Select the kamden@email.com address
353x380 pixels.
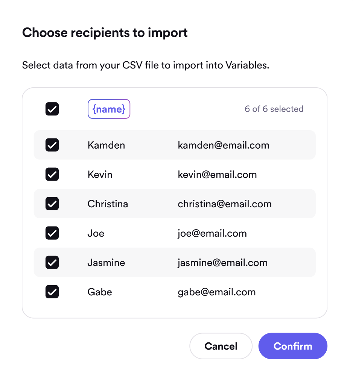click(223, 145)
